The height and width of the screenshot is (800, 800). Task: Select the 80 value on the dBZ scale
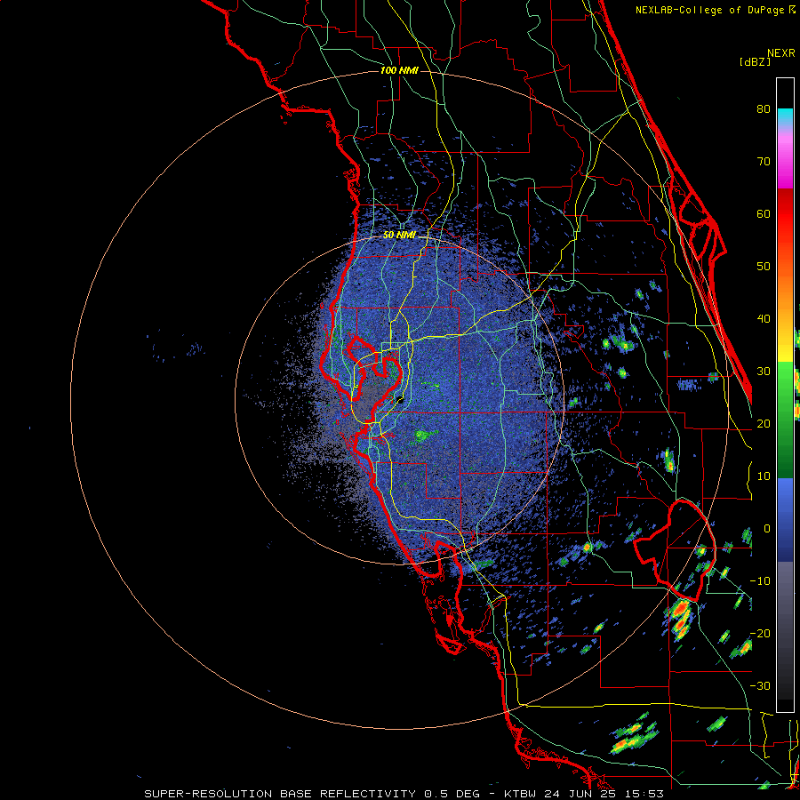pos(764,108)
